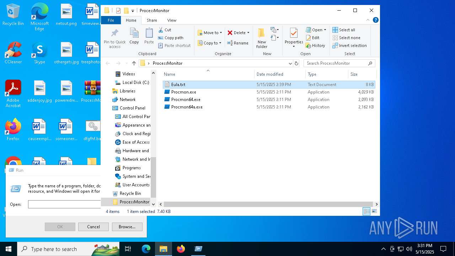Viewport: 455px width, 256px height.
Task: Click the horizontal scrollbar in file list
Action: (268, 204)
